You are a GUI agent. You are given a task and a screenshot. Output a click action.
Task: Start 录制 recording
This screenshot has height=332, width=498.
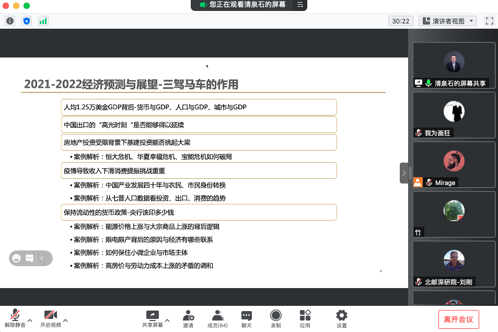tap(276, 318)
